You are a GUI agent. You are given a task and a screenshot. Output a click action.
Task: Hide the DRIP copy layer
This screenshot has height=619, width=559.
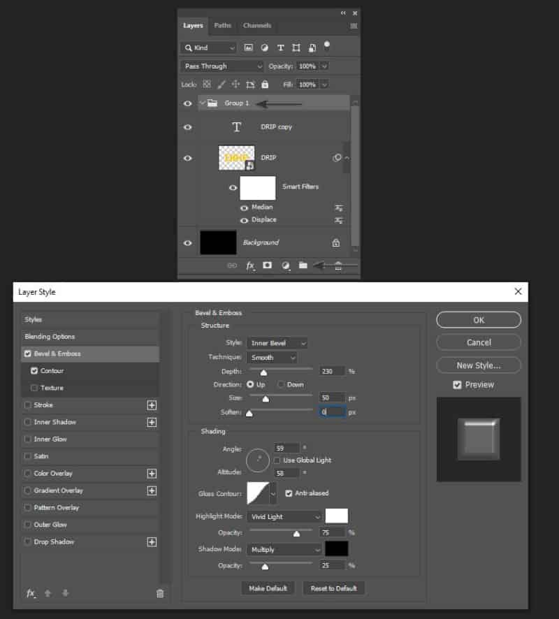tap(188, 127)
